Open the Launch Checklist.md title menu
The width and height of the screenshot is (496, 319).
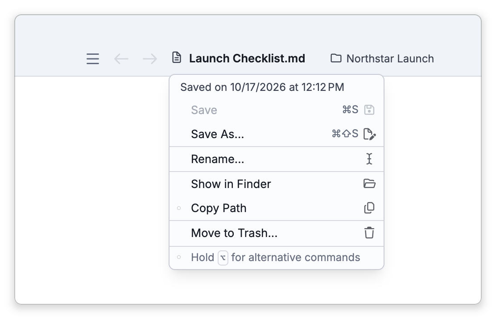coord(247,58)
